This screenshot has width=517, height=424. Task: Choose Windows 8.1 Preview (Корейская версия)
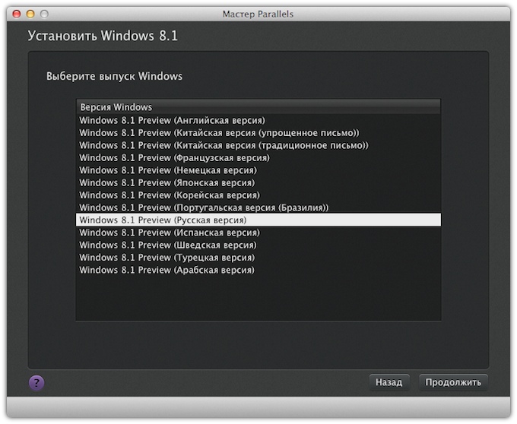pos(258,195)
